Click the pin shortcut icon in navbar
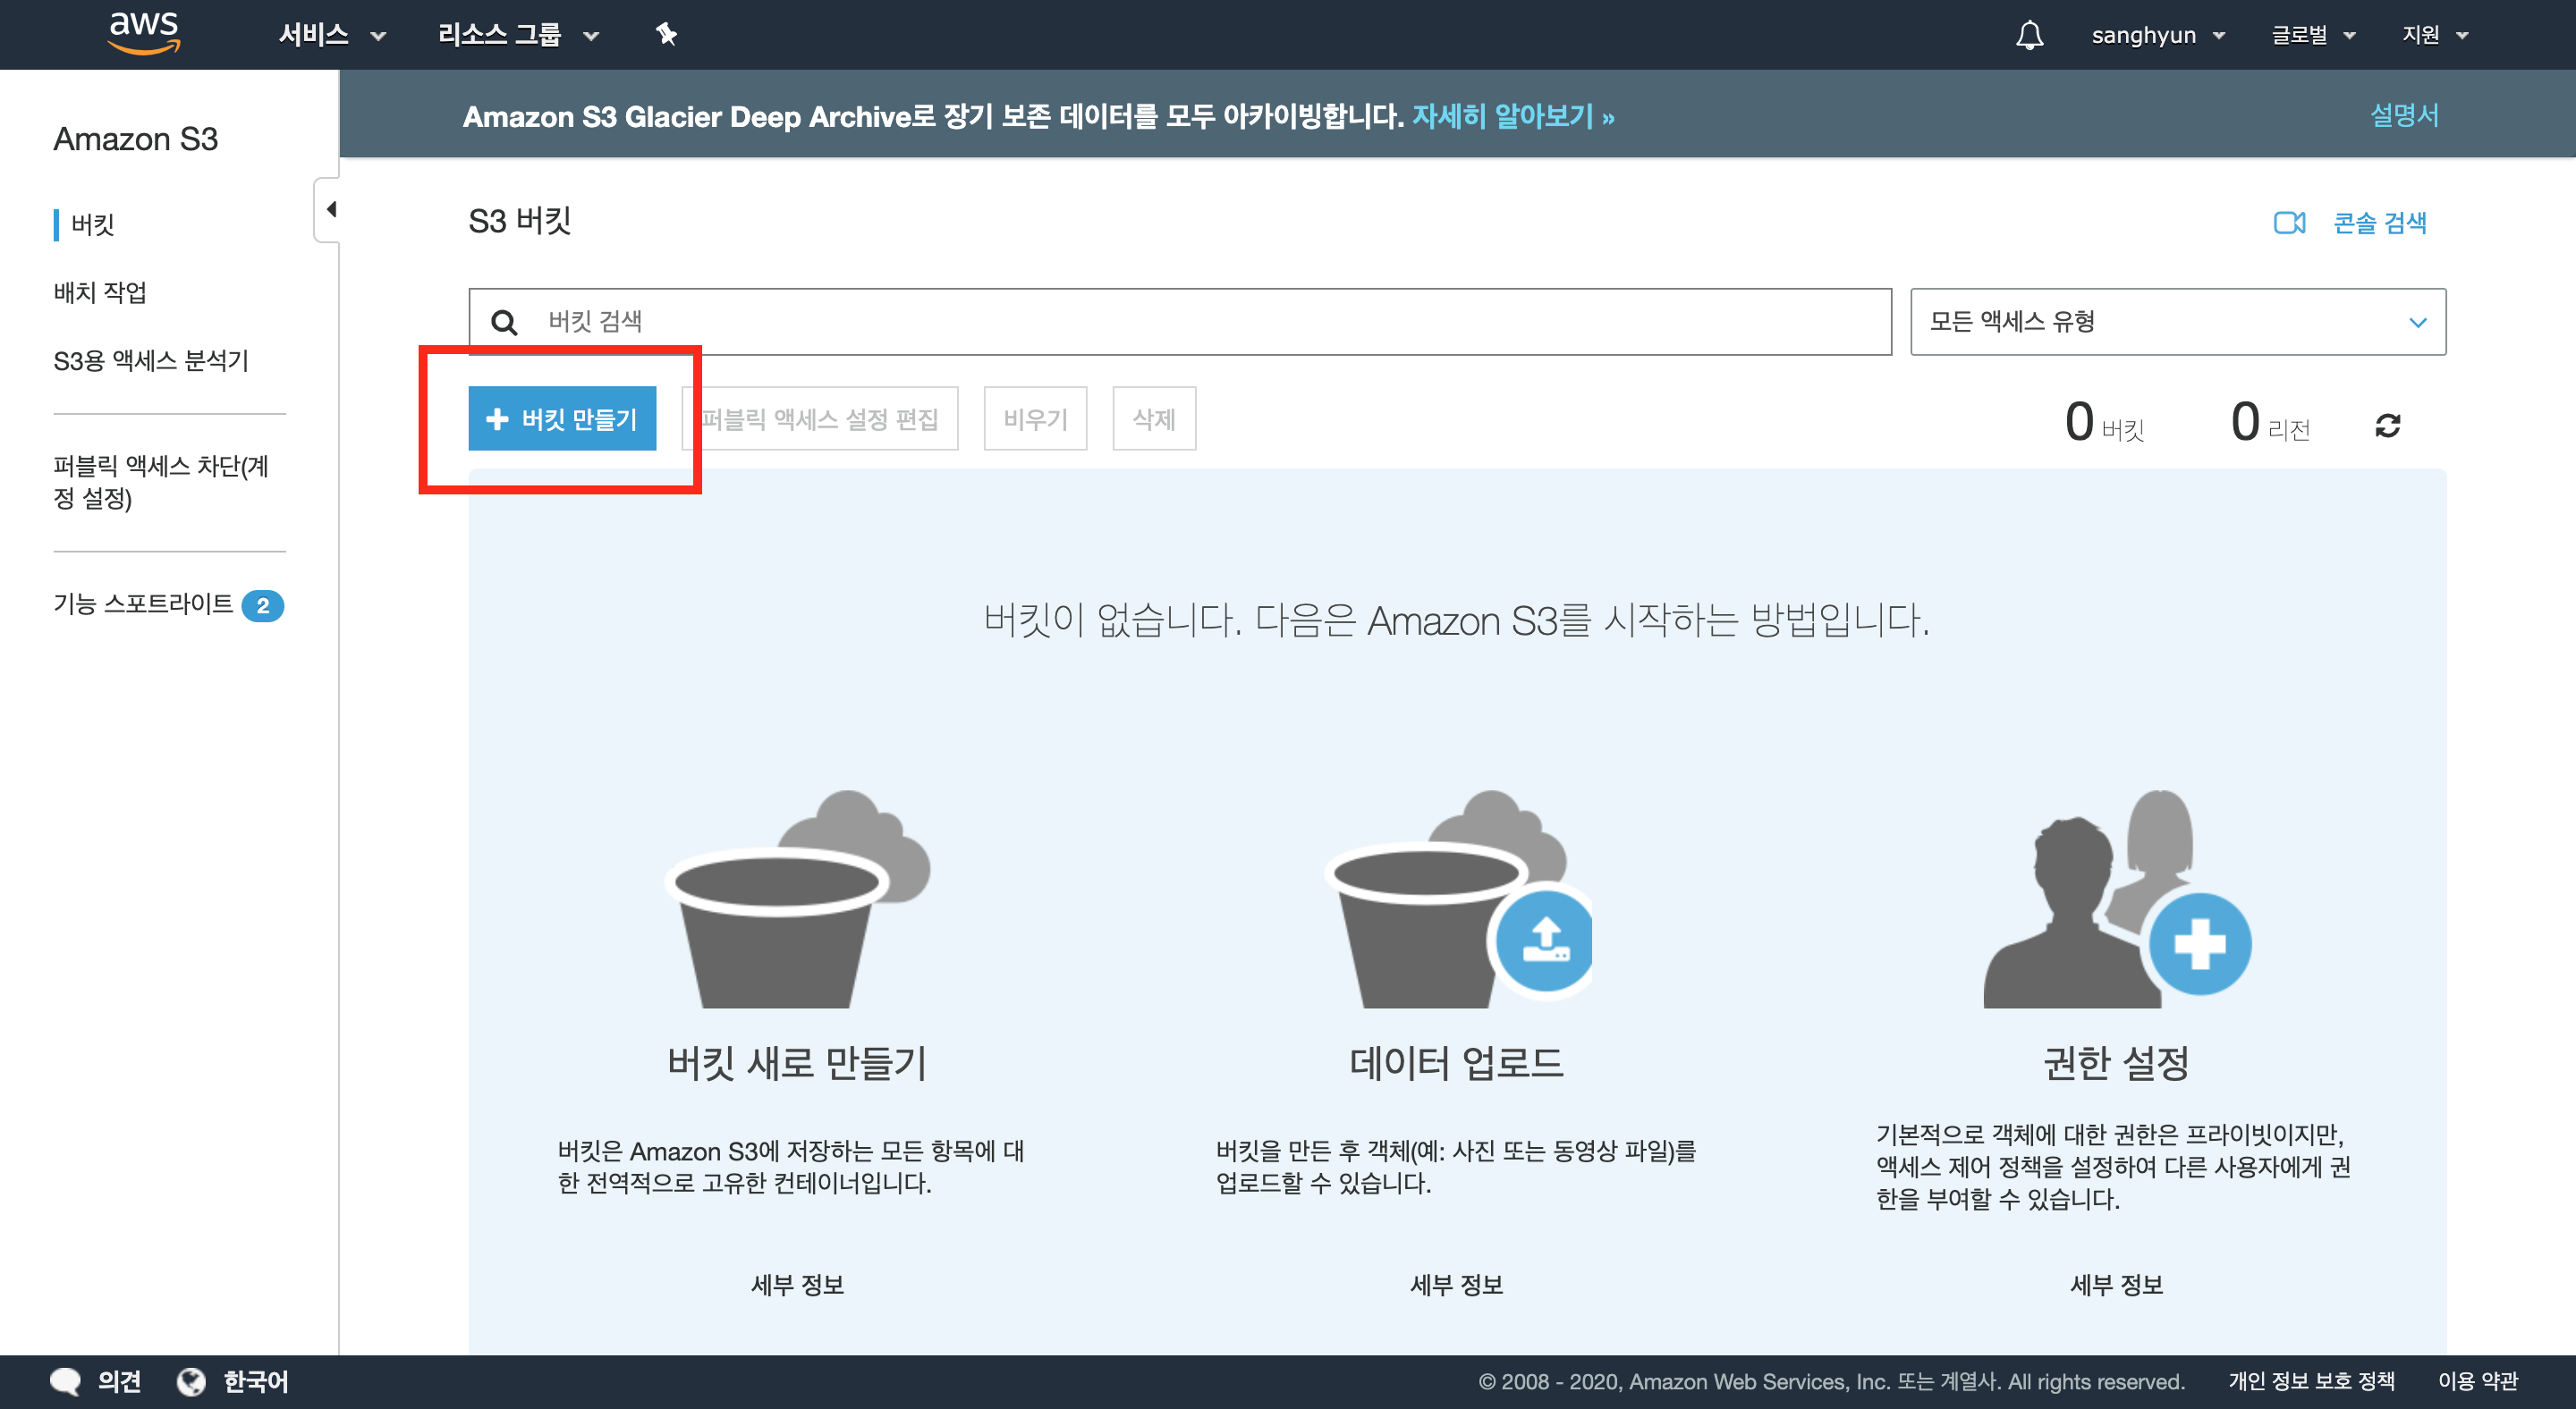 click(666, 34)
